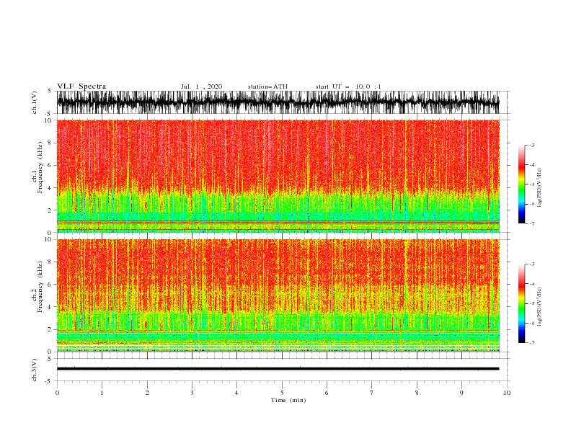
Task: Click the "ch.2 Frequency (kHz)" axis label
Action: tap(37, 287)
